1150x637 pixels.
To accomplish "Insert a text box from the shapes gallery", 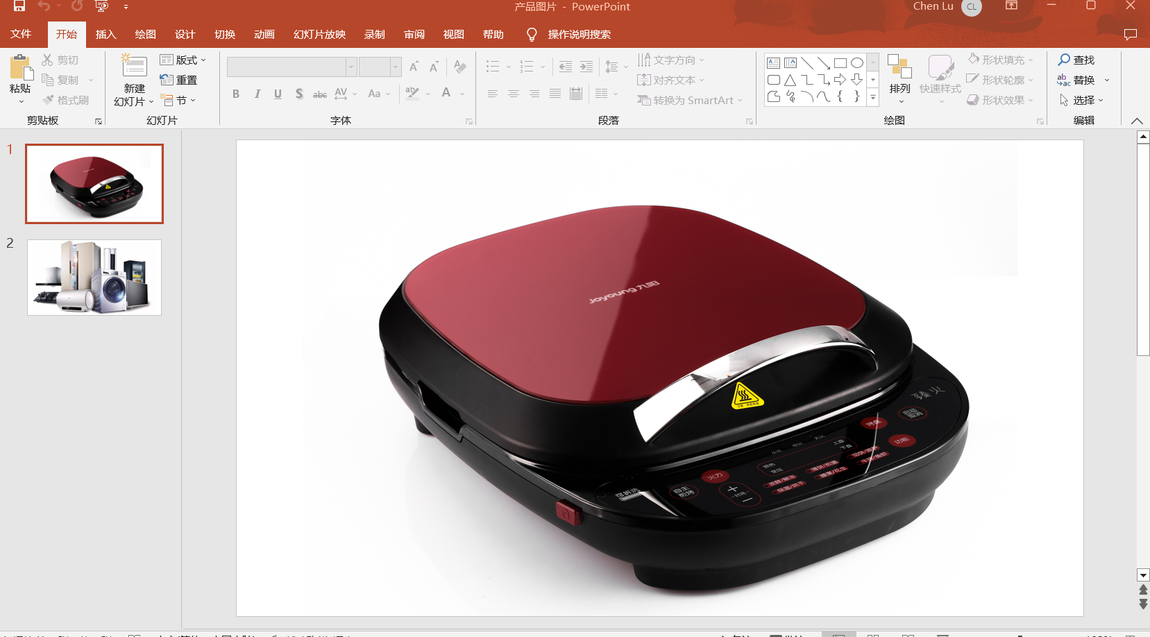I will coord(773,62).
